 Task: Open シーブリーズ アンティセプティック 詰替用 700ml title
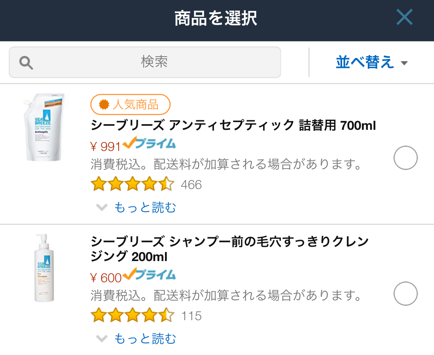click(233, 125)
